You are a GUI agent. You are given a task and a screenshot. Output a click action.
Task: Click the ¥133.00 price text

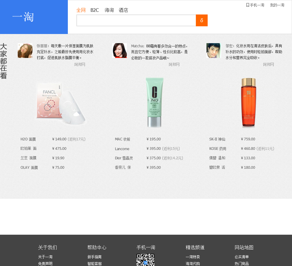[248, 158]
